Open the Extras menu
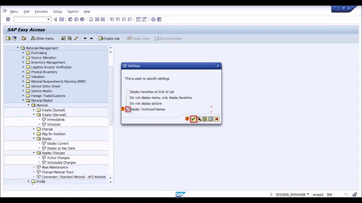 [x=58, y=12]
